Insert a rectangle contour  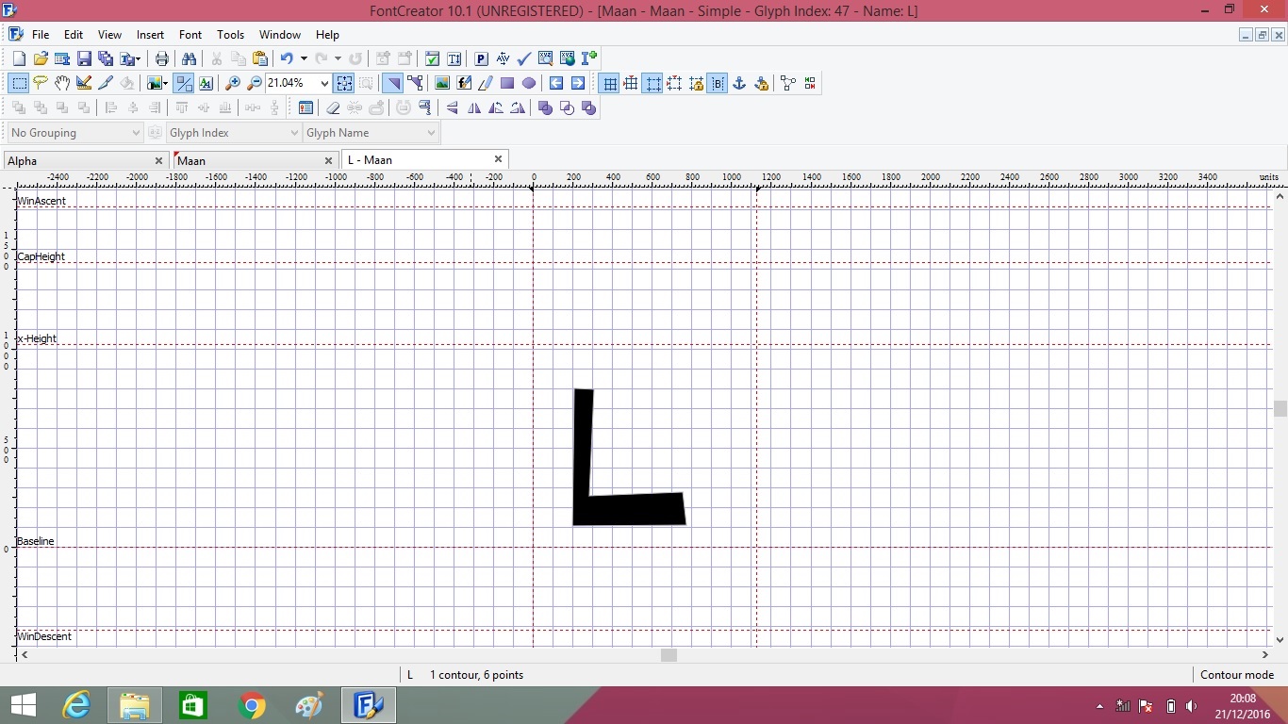[x=507, y=83]
